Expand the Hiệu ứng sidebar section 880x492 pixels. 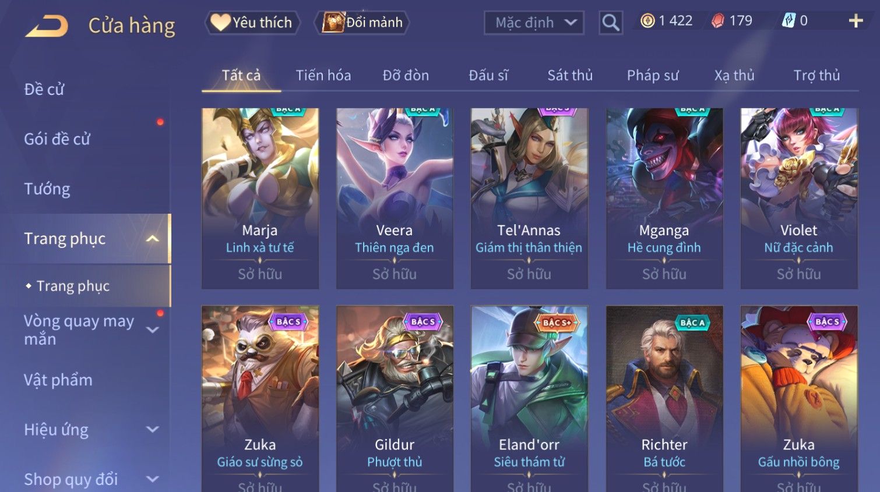point(153,430)
